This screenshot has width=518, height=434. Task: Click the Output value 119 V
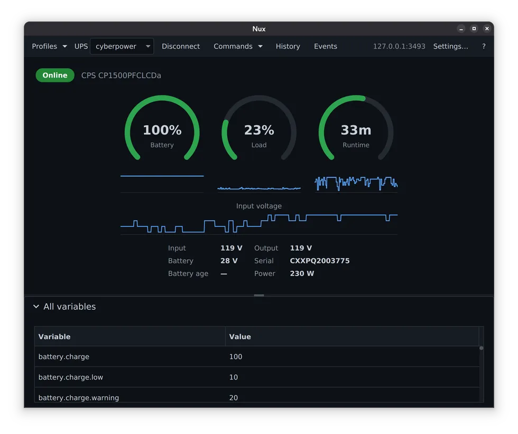[x=301, y=248]
